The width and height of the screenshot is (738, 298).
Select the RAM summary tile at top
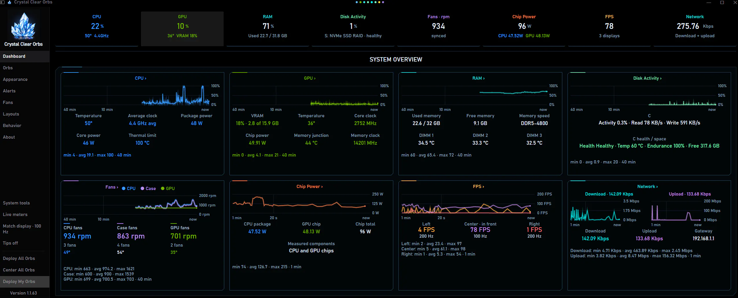pyautogui.click(x=268, y=29)
